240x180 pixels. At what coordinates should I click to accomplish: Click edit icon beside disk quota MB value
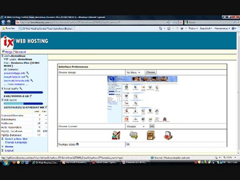click(46, 107)
